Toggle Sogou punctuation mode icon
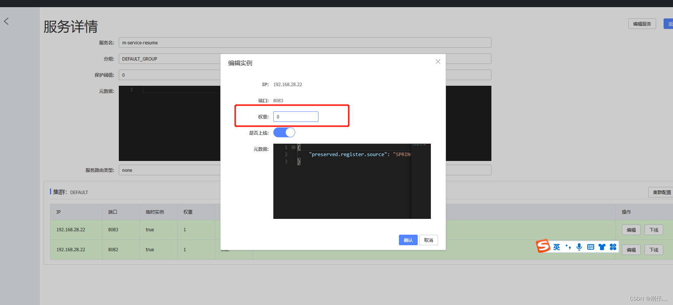The height and width of the screenshot is (305, 673). 568,247
